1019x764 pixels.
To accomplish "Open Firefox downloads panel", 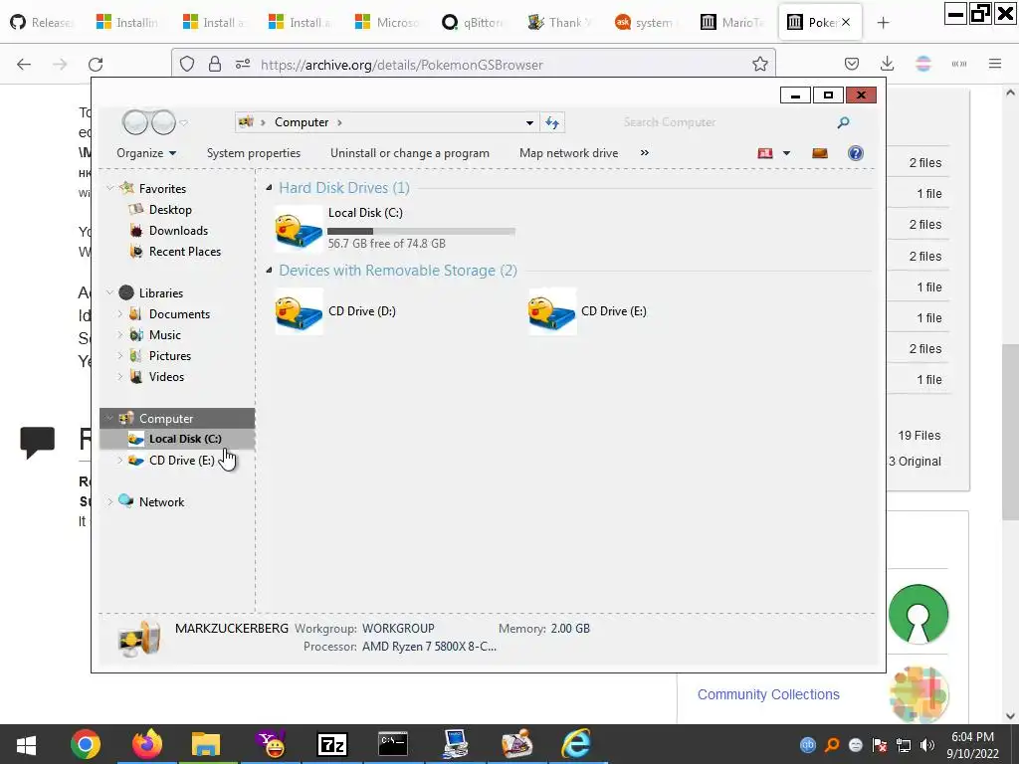I will 887,64.
